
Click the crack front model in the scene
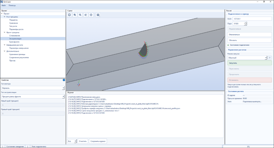point(144,50)
